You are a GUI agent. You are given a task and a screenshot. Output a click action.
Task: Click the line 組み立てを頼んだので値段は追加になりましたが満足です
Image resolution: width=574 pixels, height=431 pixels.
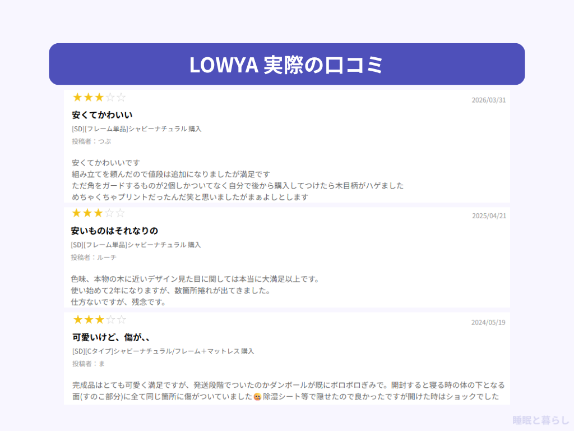click(x=171, y=174)
